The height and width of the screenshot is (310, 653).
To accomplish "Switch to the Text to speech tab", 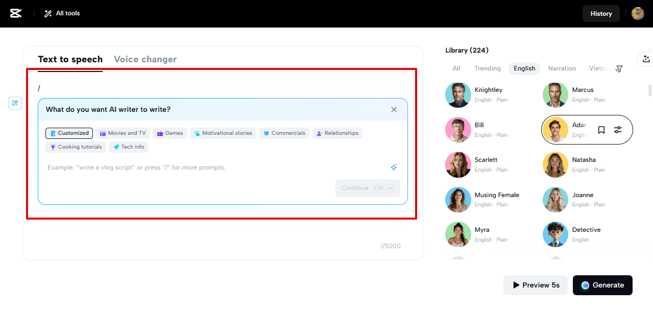I will pos(70,59).
